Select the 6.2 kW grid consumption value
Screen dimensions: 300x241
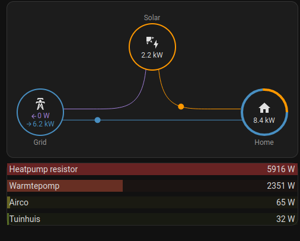point(43,124)
